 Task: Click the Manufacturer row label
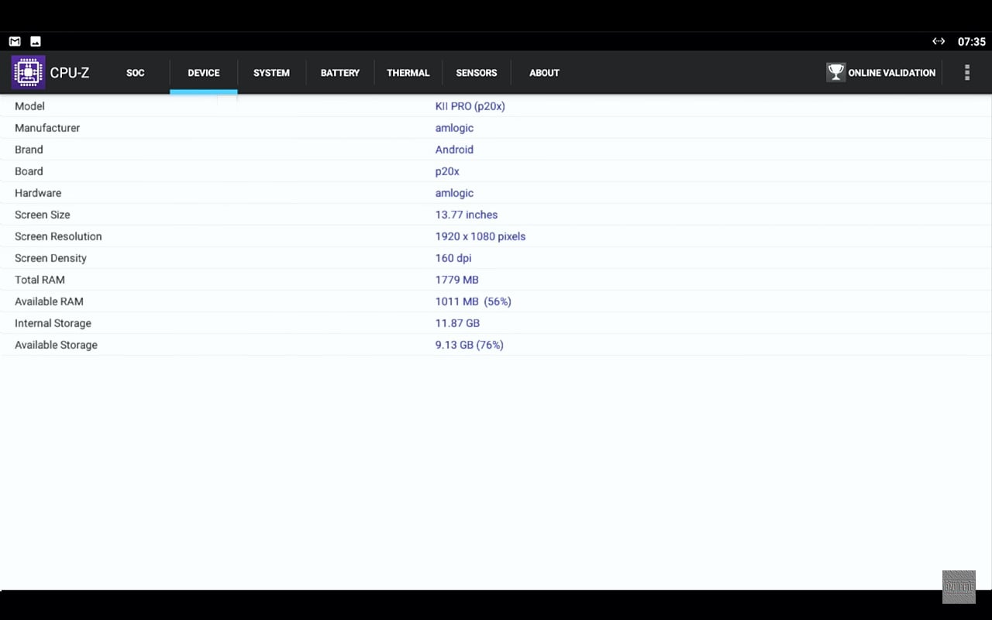point(47,128)
